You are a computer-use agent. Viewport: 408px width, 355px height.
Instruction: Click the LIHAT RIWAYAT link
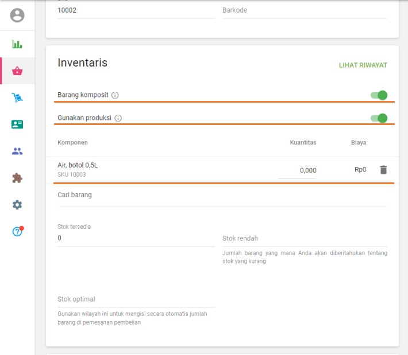click(363, 65)
